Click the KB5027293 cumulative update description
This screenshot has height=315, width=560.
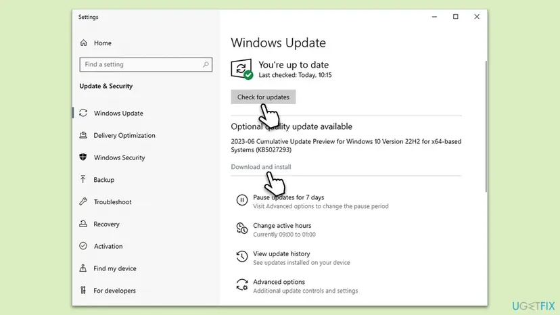click(x=346, y=145)
